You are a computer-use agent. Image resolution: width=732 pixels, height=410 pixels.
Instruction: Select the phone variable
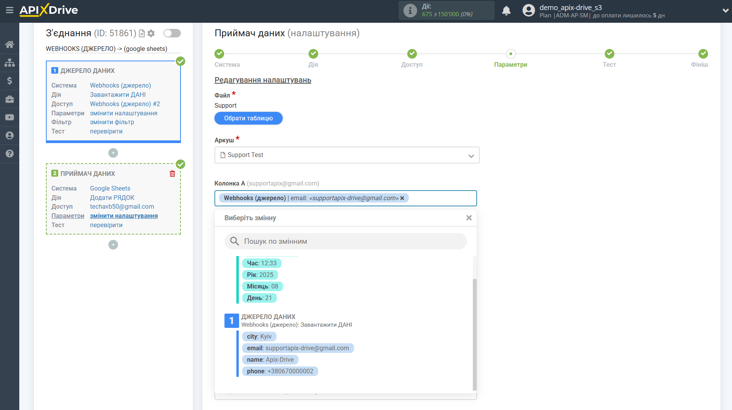point(280,371)
